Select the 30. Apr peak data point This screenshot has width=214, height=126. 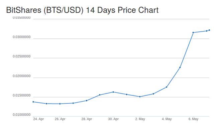pyautogui.click(x=113, y=92)
